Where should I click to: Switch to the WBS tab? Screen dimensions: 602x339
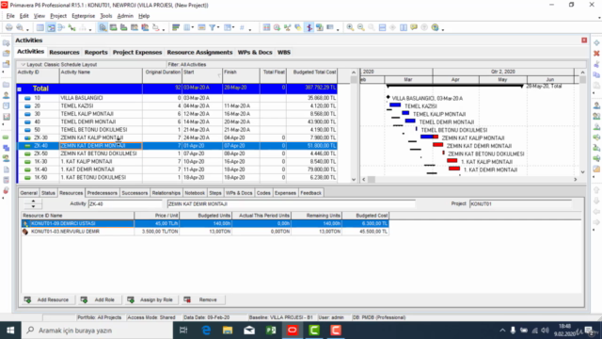pos(284,53)
